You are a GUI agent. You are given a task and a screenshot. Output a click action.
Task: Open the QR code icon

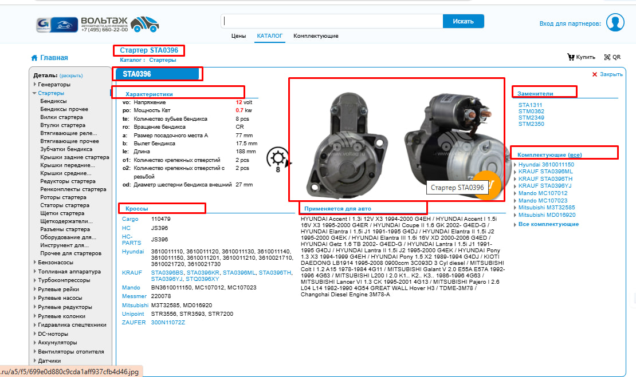[607, 57]
